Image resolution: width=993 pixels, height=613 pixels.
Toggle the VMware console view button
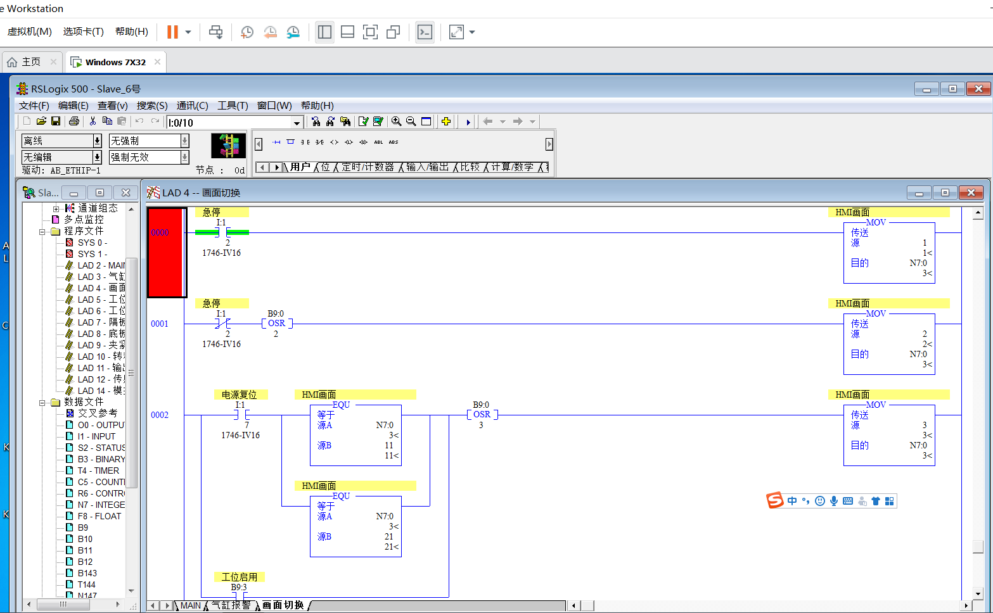tap(425, 32)
